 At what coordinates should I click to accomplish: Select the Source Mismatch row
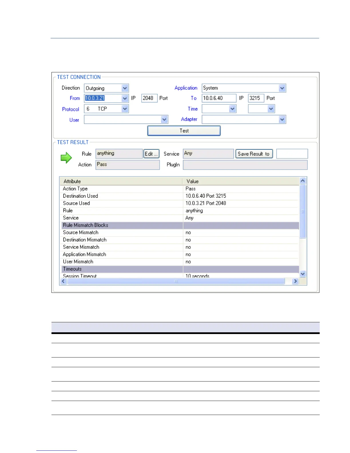point(180,233)
